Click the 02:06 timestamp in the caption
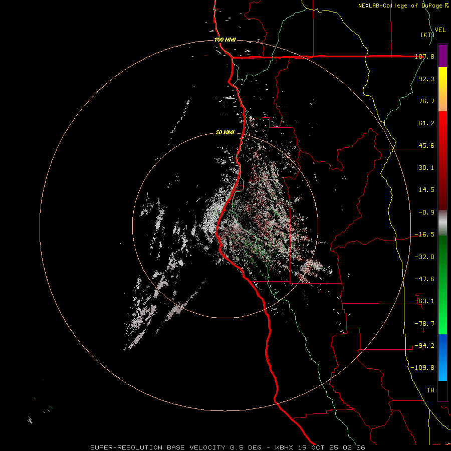Image resolution: width=451 pixels, height=451 pixels. [356, 447]
